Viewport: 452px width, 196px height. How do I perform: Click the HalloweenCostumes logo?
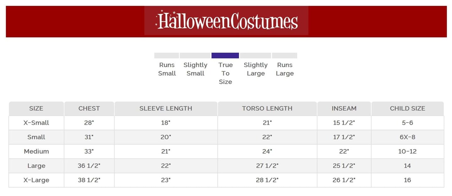(x=226, y=21)
